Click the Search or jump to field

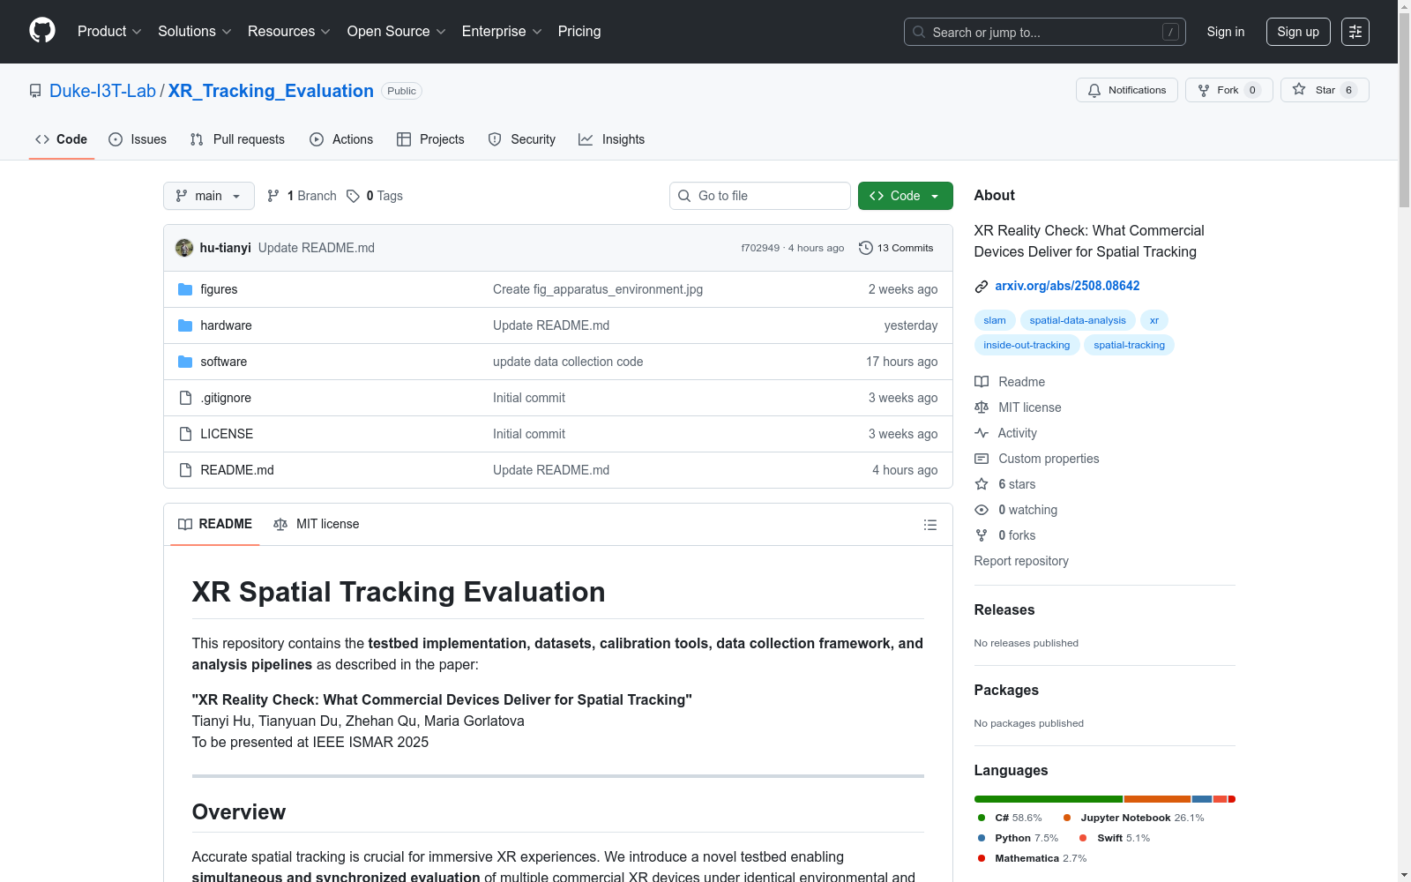click(x=1045, y=32)
